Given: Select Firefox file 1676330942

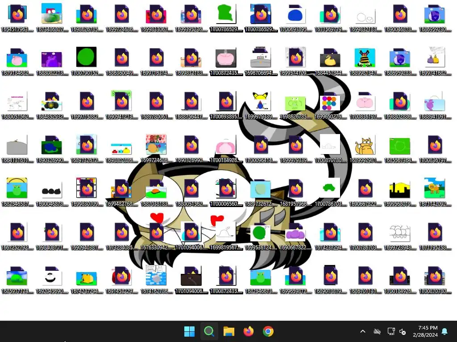Looking at the screenshot, I should 157,236.
